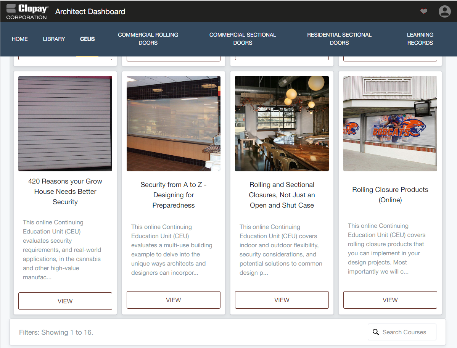
Task: Open the Library tab
Action: pyautogui.click(x=54, y=39)
